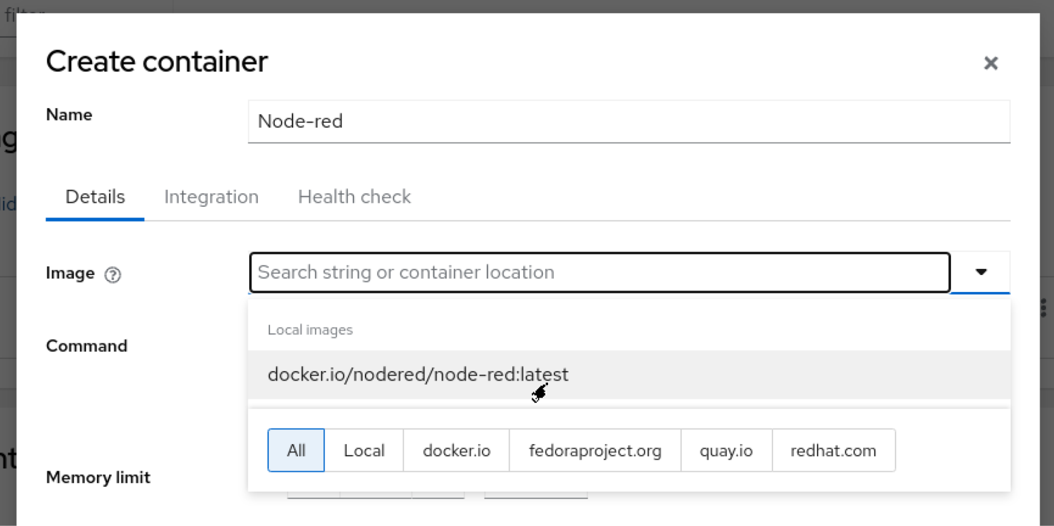This screenshot has height=526, width=1054.
Task: Click the Name field containing Node-red
Action: coord(628,121)
